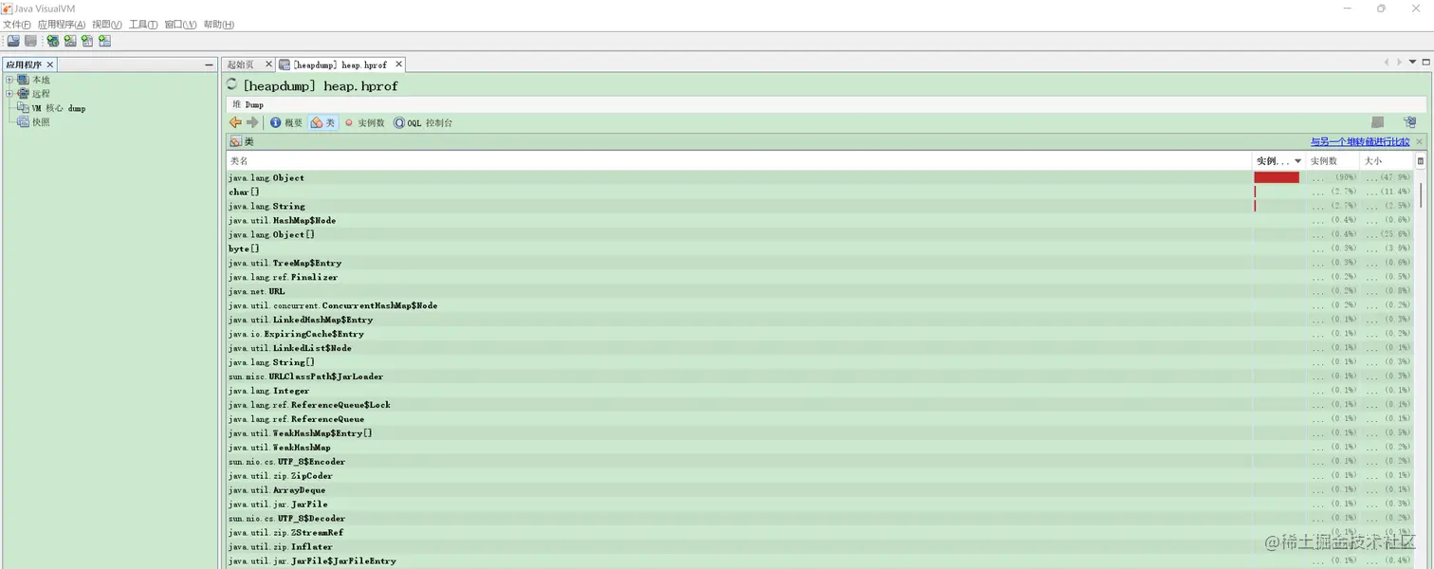
Task: Open the document tab list dropdown arrow
Action: tap(1411, 63)
